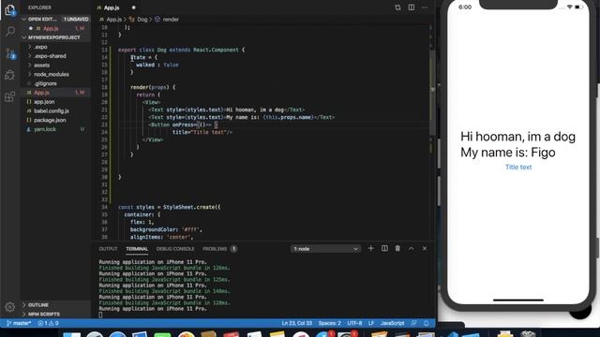Click the master branch indicator
Viewport: 600px width, 337px height.
[19, 323]
